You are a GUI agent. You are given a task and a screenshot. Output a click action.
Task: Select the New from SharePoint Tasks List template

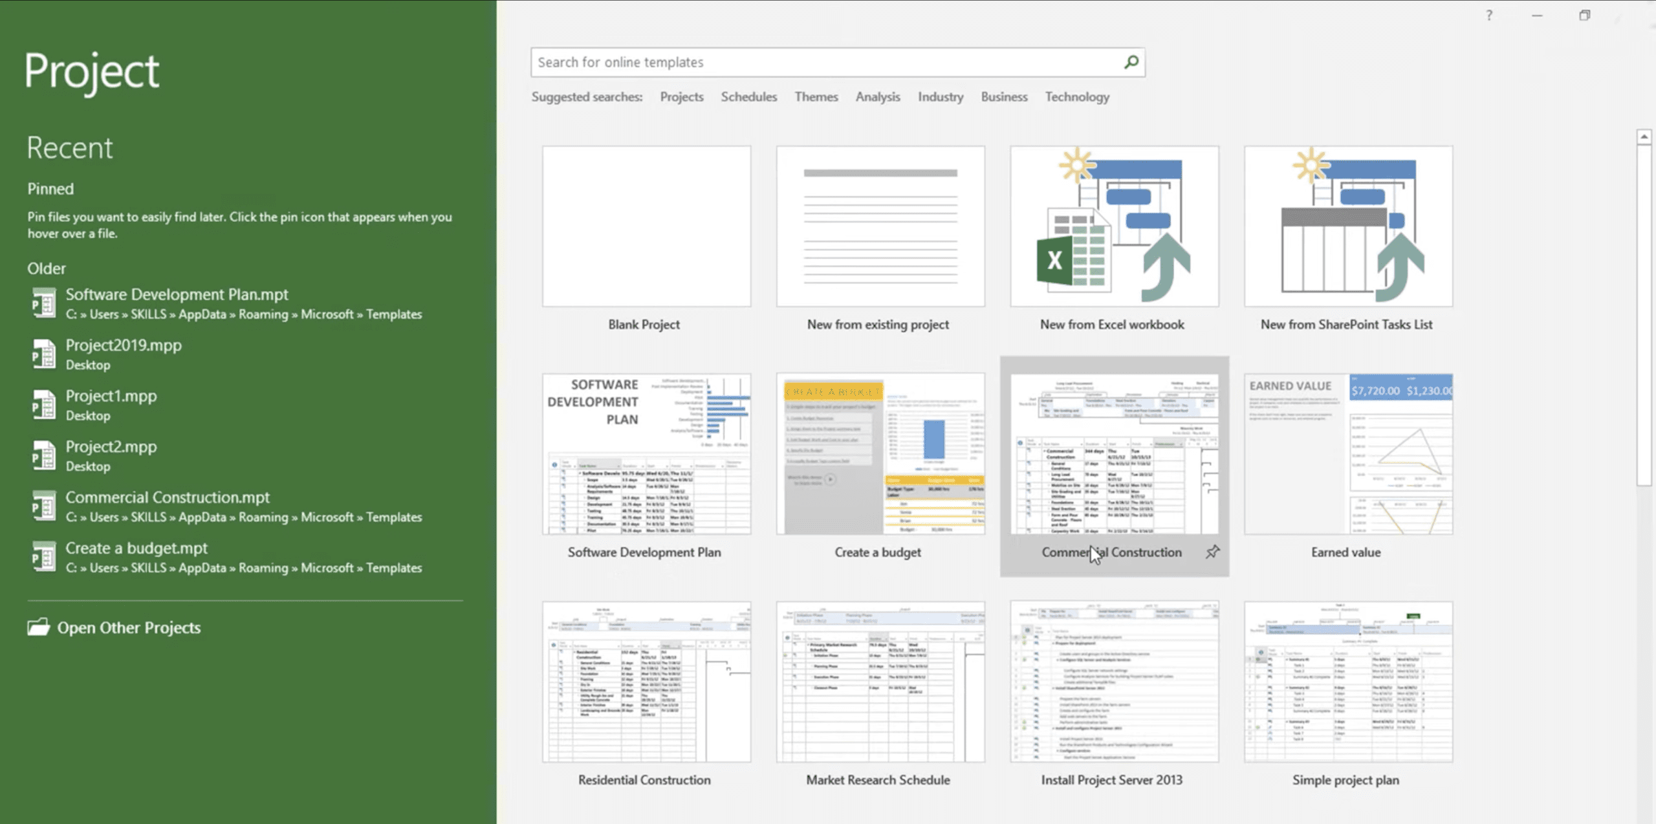click(1348, 226)
